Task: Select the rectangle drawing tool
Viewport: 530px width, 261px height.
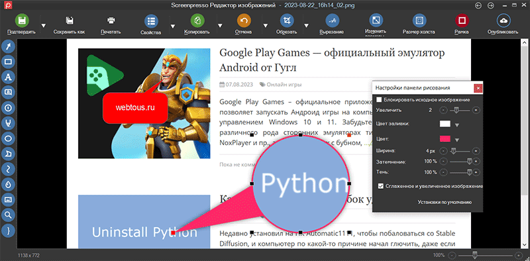Action: [x=9, y=62]
